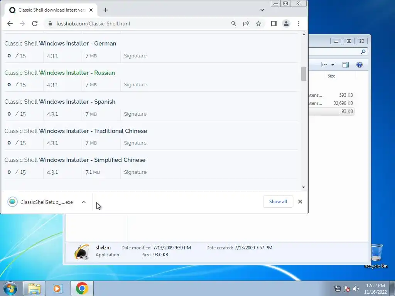
Task: Select the 593 KB file row
Action: point(331,95)
